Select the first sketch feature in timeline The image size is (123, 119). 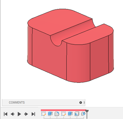44,114
